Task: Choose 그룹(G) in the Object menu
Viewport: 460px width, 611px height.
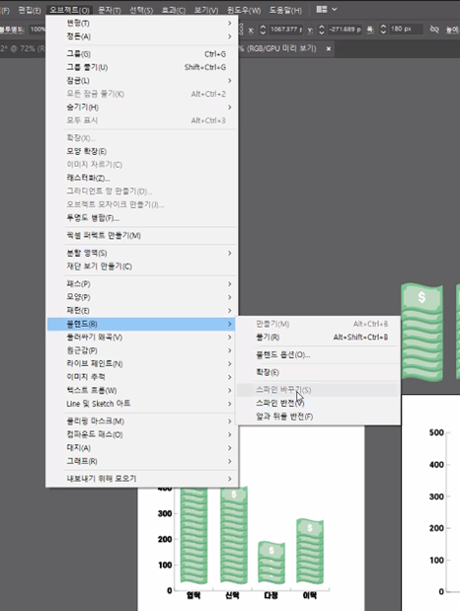Action: (141, 54)
